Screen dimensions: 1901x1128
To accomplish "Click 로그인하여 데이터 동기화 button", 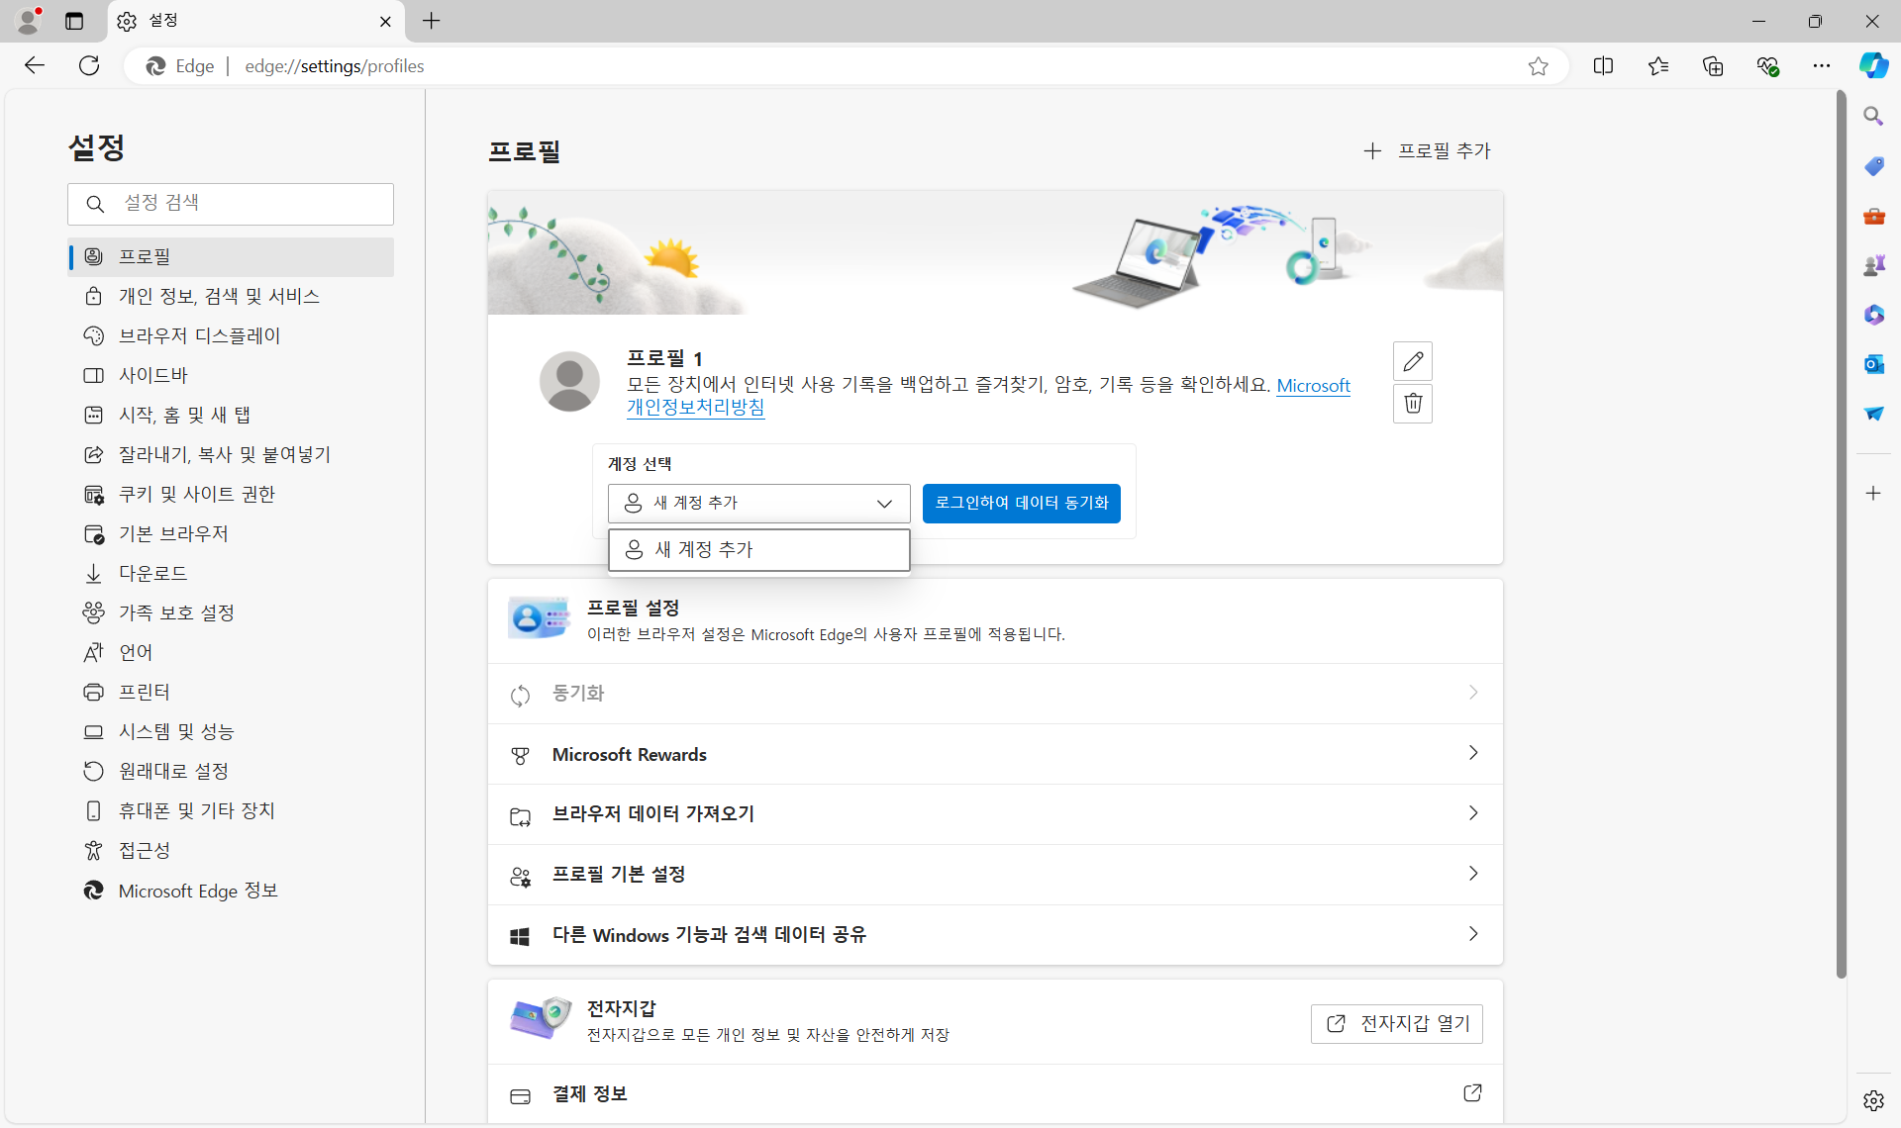I will pos(1021,503).
